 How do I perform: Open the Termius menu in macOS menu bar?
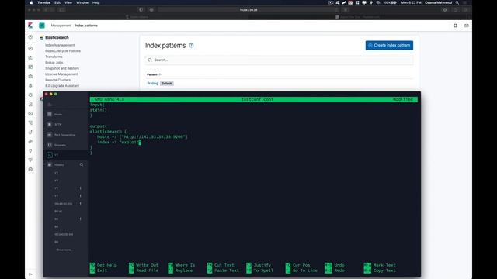point(43,2)
